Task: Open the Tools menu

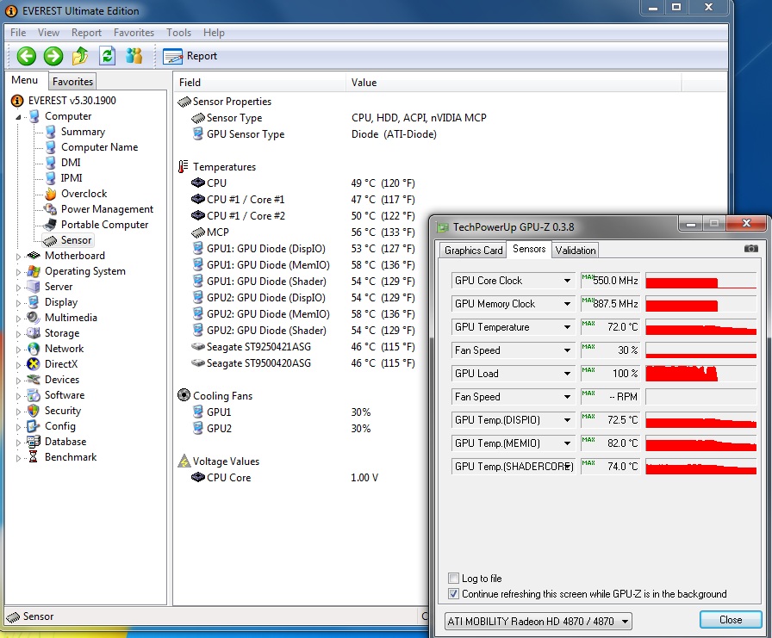Action: 178,33
